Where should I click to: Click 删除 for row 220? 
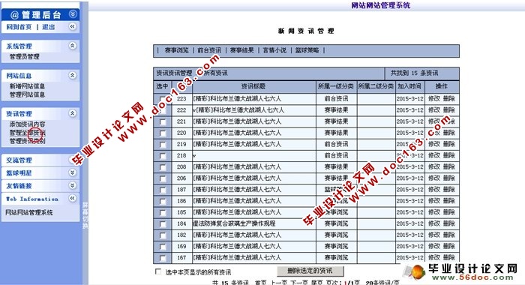[x=449, y=133]
